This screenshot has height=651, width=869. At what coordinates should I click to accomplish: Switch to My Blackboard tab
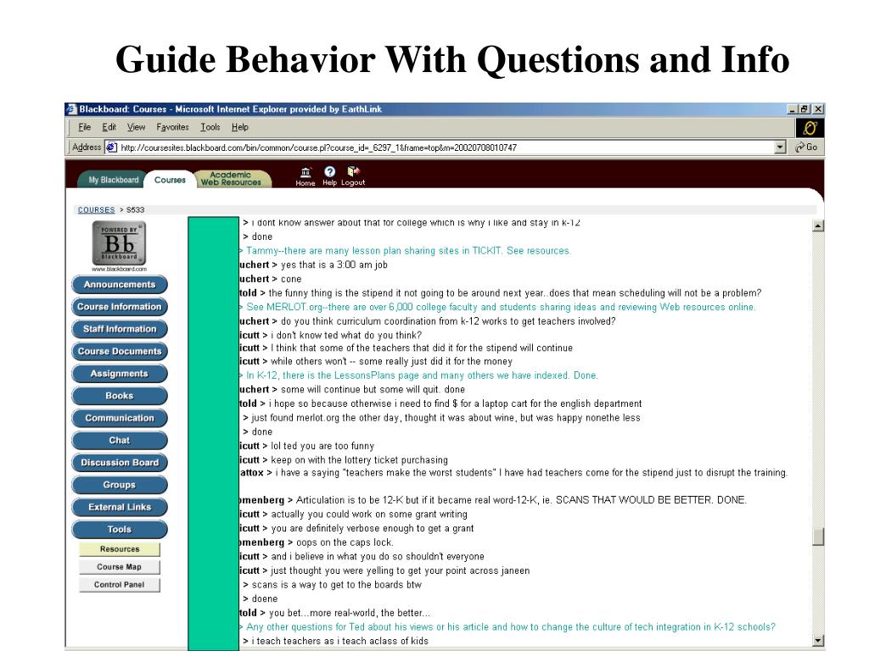(x=113, y=180)
